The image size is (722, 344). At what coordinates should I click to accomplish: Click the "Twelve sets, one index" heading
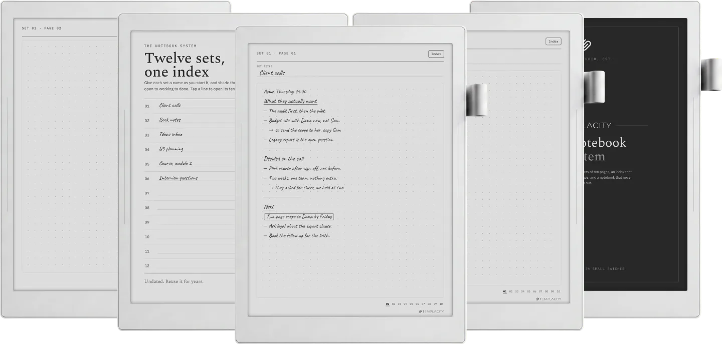tap(185, 65)
